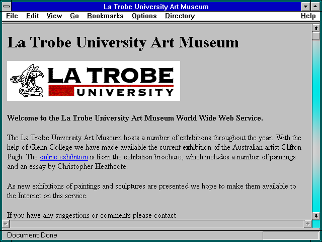Click the title bar text
Screen dimensions: 322x242
(x=156, y=7)
